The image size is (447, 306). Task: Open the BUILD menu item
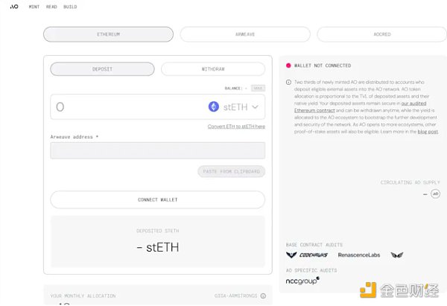tap(70, 7)
